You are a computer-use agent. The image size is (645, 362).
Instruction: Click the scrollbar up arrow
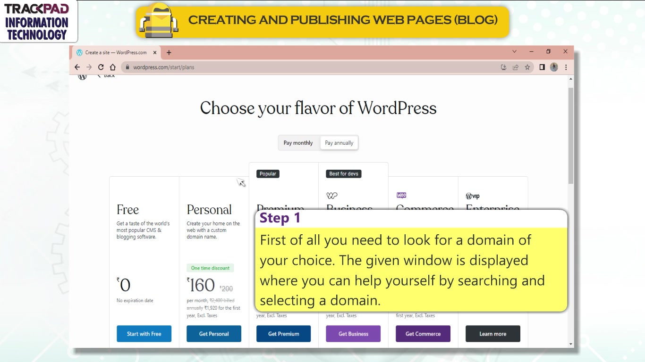(x=571, y=79)
